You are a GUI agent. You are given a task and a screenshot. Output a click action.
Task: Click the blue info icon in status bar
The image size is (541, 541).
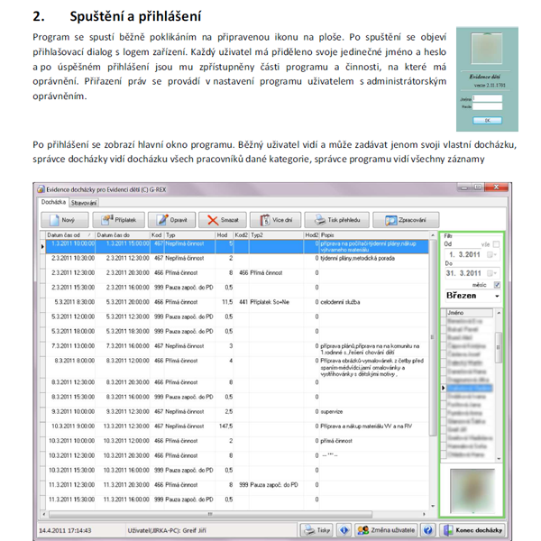[344, 530]
